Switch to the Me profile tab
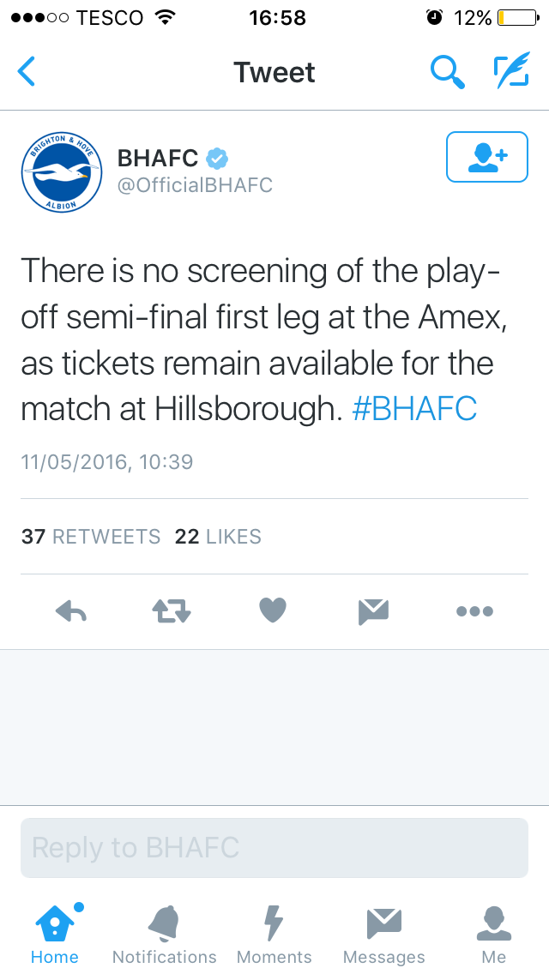This screenshot has width=549, height=974. 494,933
